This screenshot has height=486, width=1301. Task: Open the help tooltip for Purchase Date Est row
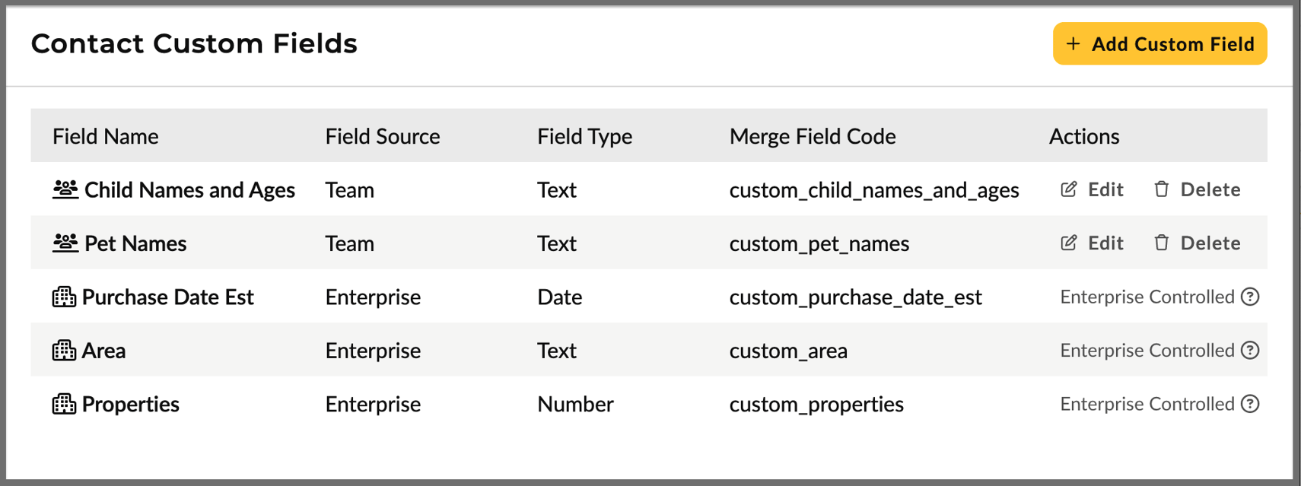pyautogui.click(x=1251, y=297)
